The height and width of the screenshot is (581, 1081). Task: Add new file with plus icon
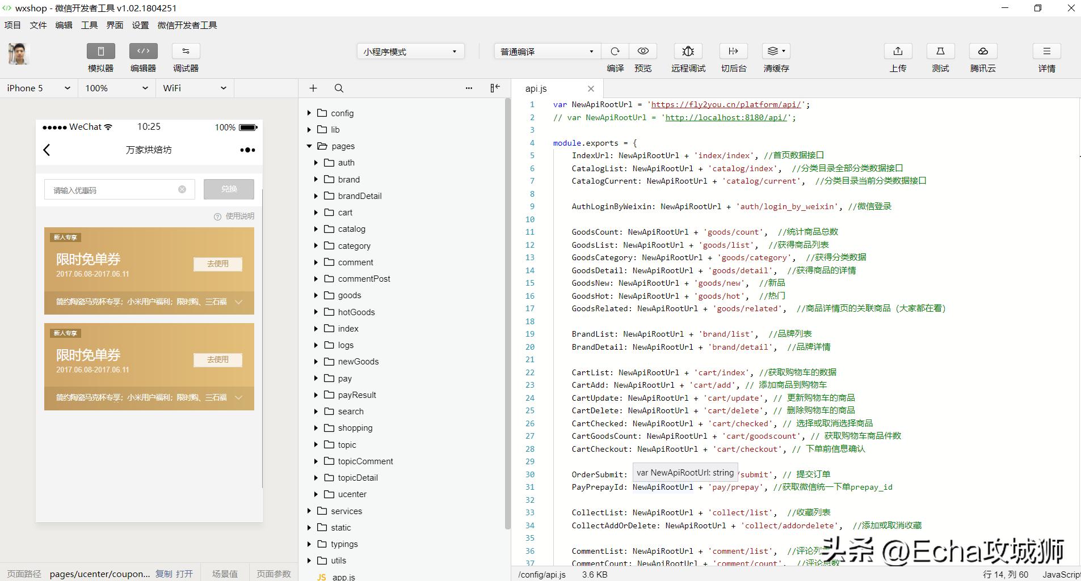313,88
